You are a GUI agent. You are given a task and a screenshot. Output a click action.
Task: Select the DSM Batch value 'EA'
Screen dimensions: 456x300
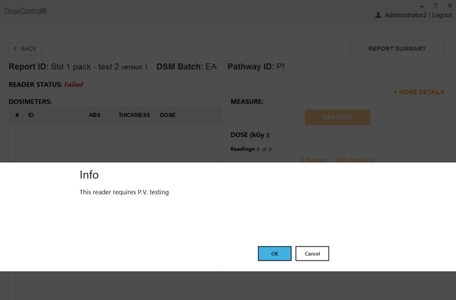[211, 67]
